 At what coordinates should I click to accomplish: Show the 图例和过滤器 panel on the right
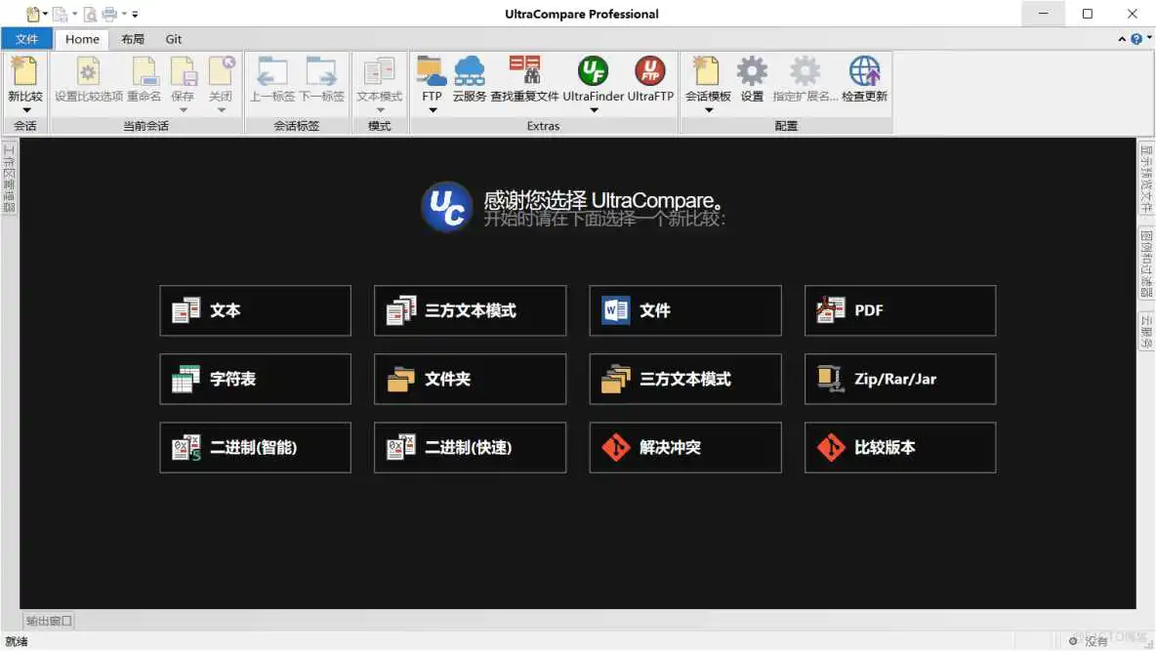[x=1148, y=264]
